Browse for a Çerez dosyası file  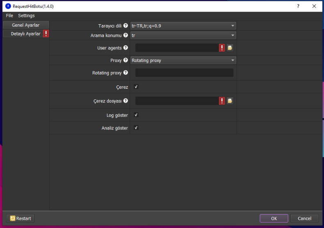(x=230, y=101)
